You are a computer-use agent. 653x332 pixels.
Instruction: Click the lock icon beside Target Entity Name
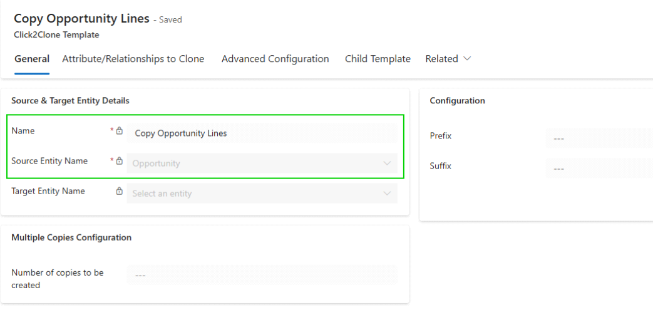point(119,191)
